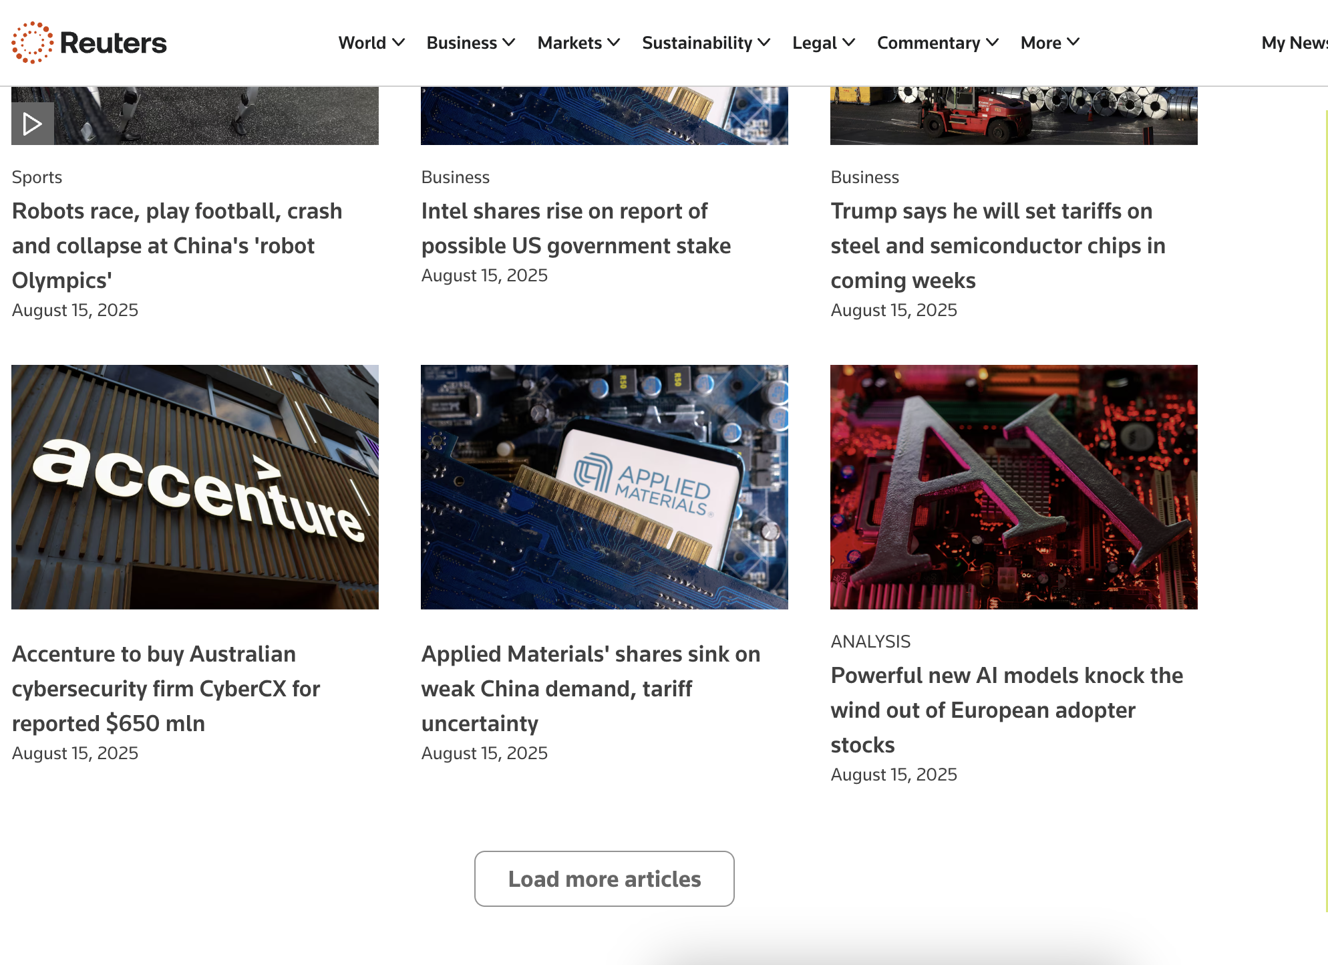Click Load more articles button
The image size is (1328, 965).
[604, 878]
